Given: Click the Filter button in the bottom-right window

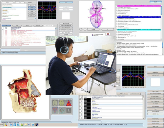Looking at the screenshot, I should point(155,109).
